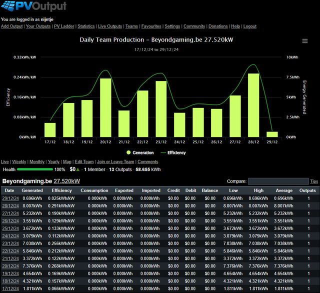Click the 29/12 generation bar in chart
The image size is (320, 293).
tap(272, 134)
